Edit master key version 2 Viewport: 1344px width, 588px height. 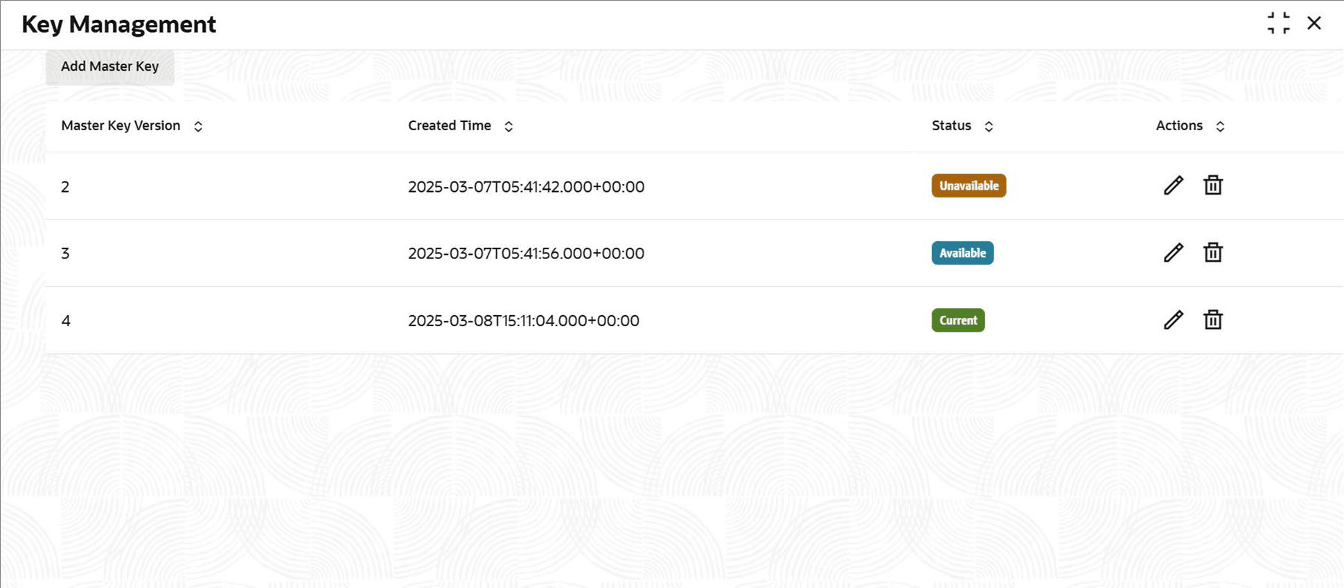[1173, 186]
